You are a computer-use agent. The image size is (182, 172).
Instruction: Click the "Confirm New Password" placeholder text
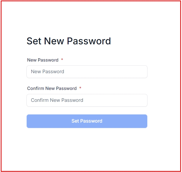[57, 100]
